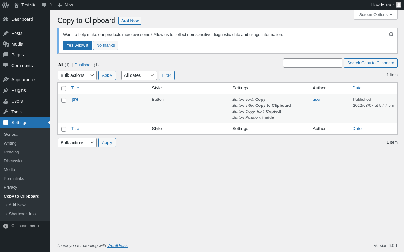404x252 pixels.
Task: Click the Pages sidebar icon
Action: tap(6, 55)
